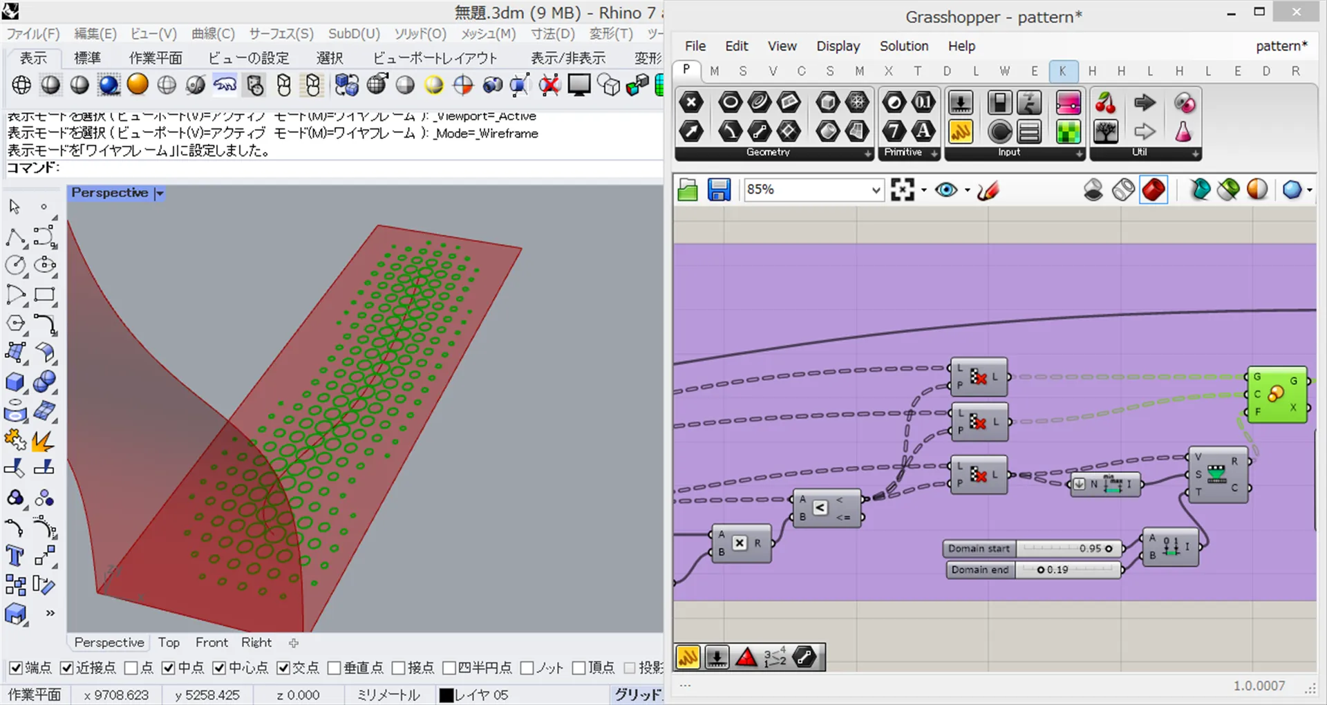Click the Sketch brush icon on canvas toolbar

(988, 189)
